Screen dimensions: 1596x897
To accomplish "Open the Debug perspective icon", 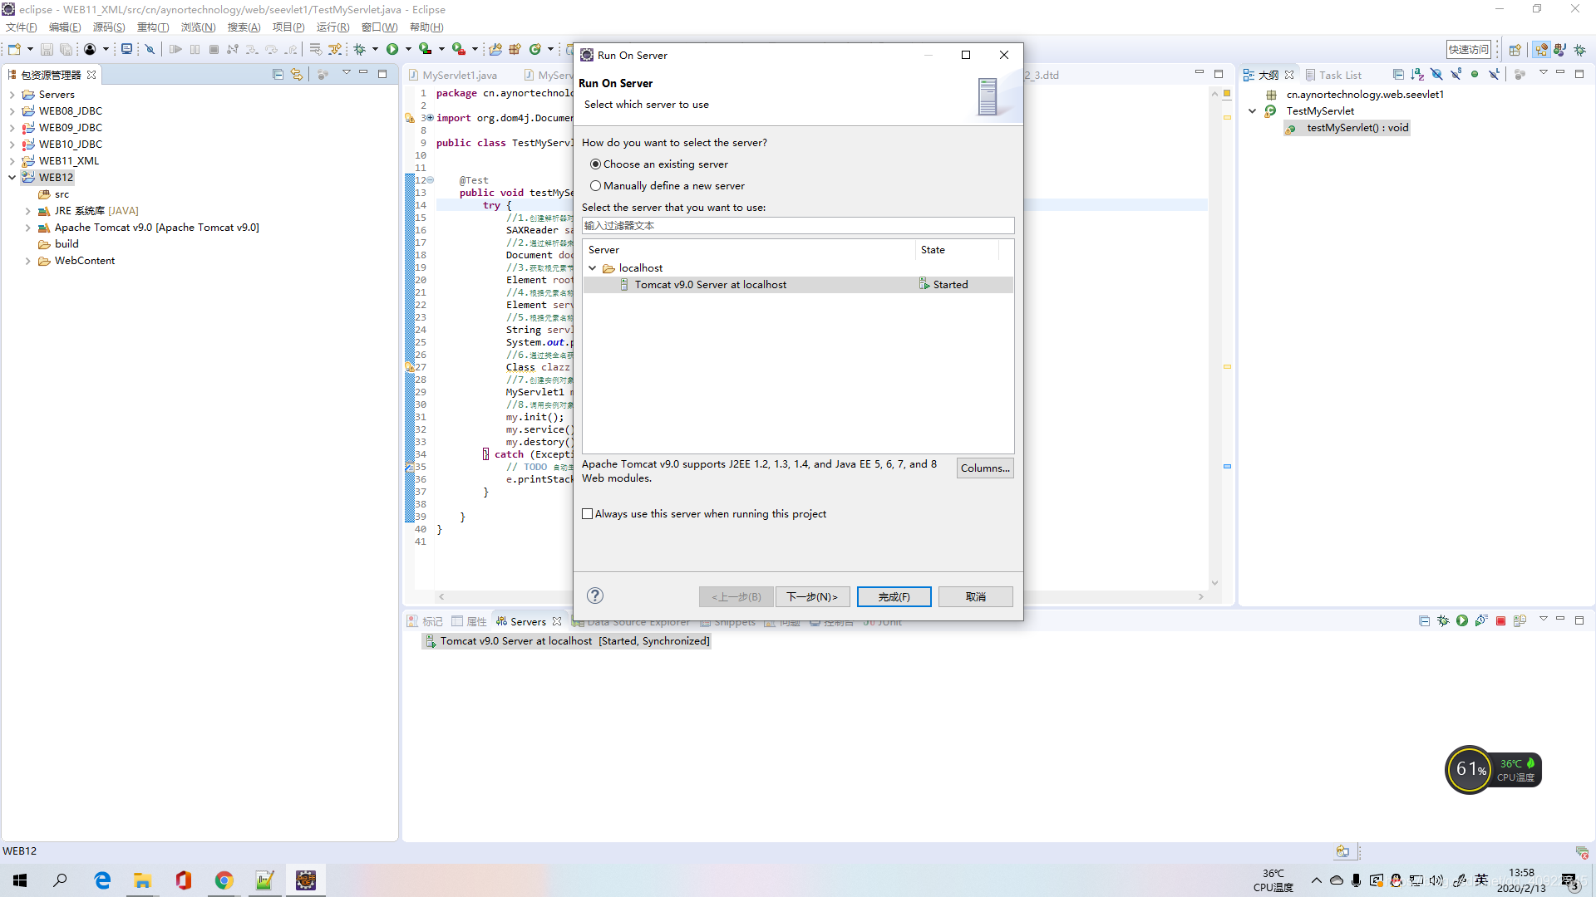I will point(1579,50).
